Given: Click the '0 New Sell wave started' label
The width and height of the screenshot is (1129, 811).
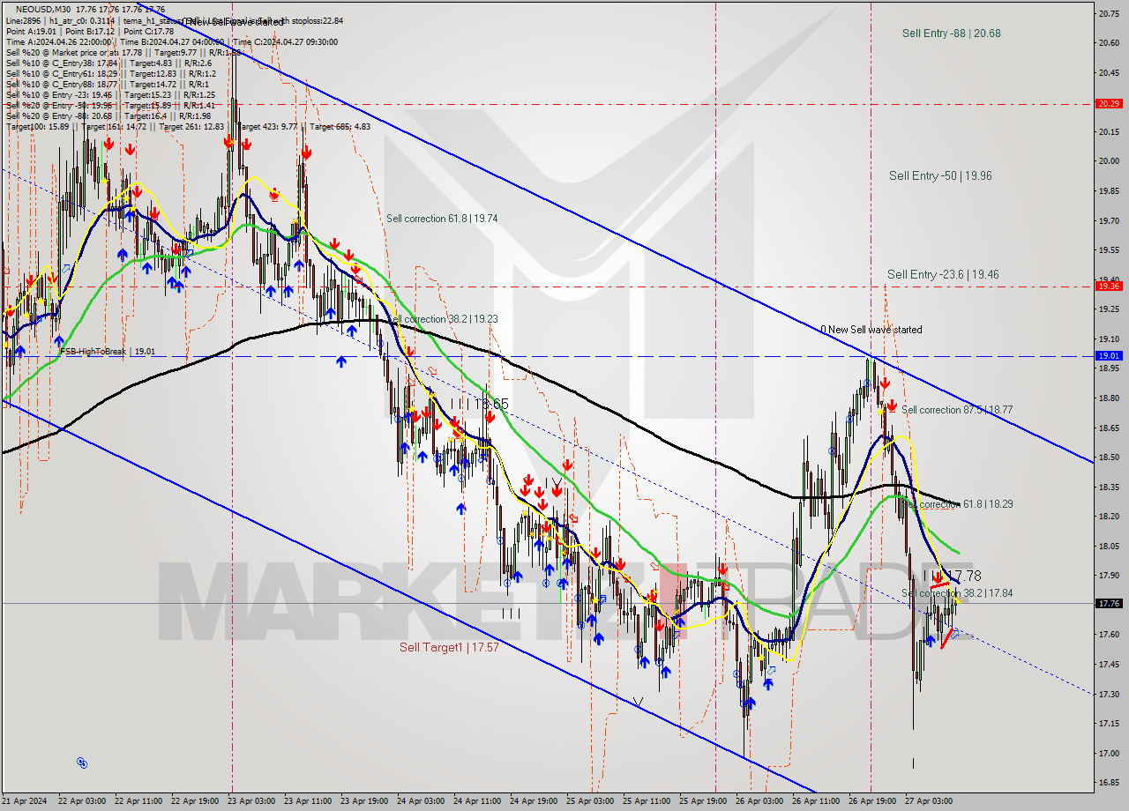Looking at the screenshot, I should [871, 330].
